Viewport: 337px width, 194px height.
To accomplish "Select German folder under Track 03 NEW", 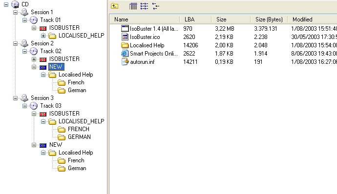I will click(77, 168).
